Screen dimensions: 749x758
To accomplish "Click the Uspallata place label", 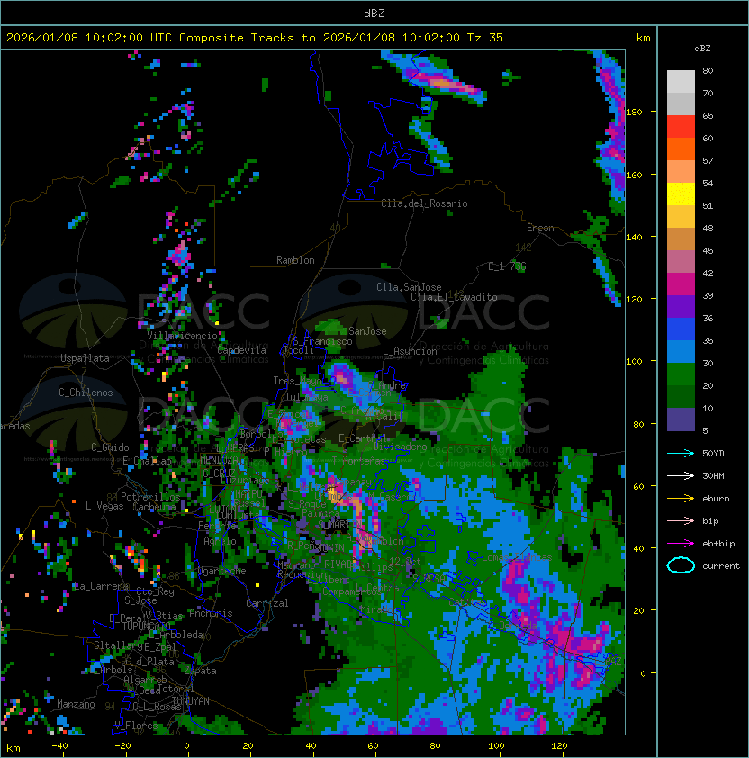I will (x=86, y=358).
